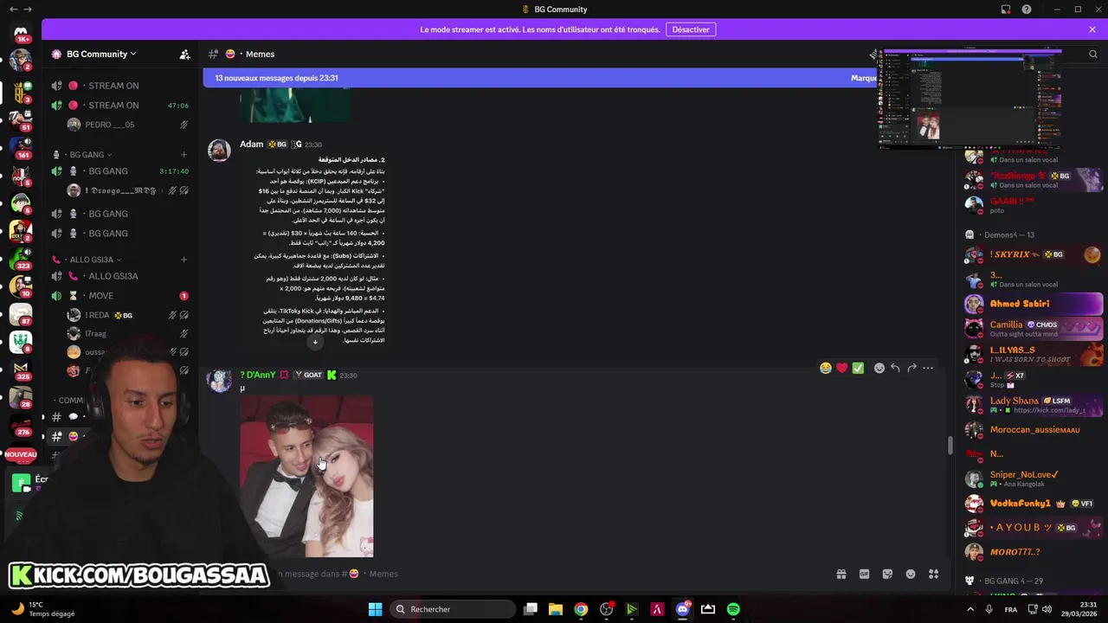The height and width of the screenshot is (623, 1108).
Task: Open member Lady Shana in member list
Action: [1034, 404]
